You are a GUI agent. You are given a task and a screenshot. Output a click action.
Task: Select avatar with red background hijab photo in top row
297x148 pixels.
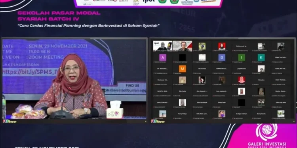click(x=222, y=46)
